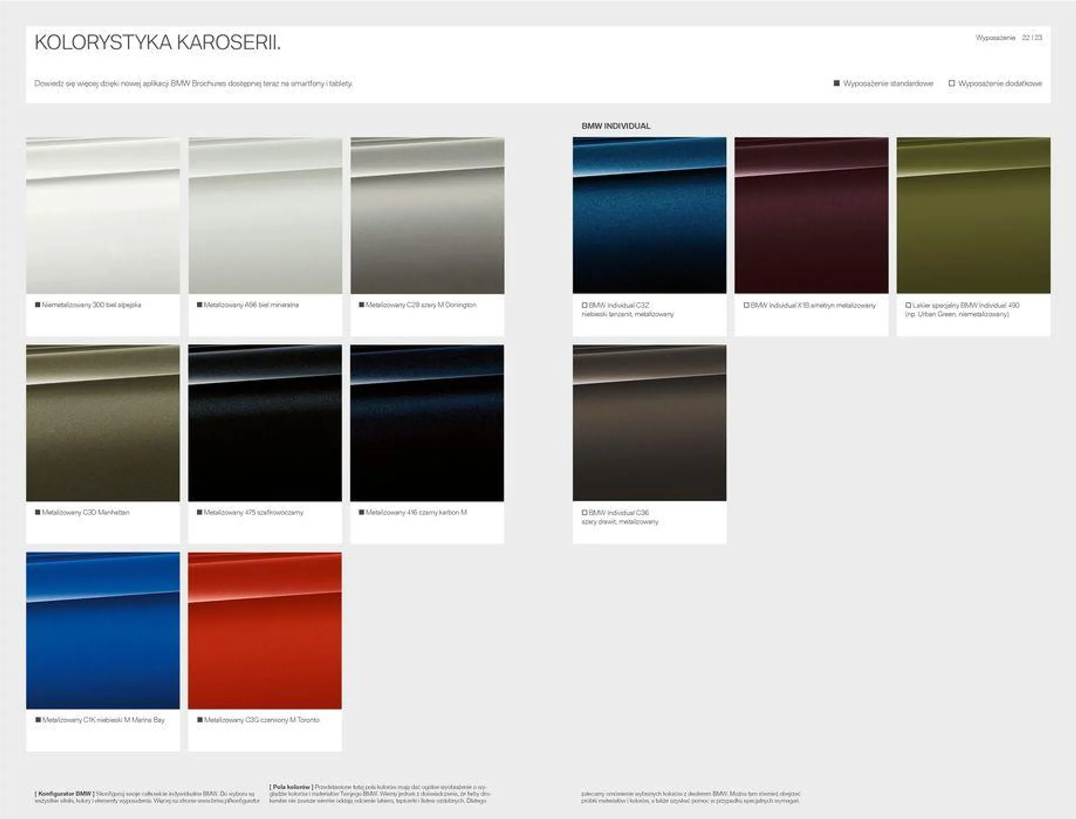Select the alpine white 300 paint swatch
This screenshot has width=1076, height=819.
click(103, 216)
